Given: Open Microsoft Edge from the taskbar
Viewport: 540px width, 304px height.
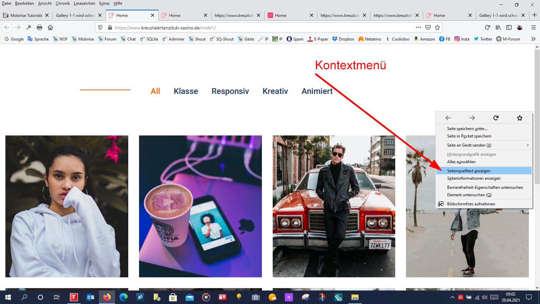Looking at the screenshot, I should [124, 297].
